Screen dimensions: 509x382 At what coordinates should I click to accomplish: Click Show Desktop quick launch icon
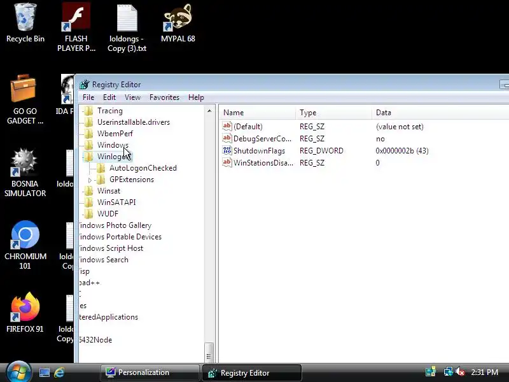coord(44,372)
